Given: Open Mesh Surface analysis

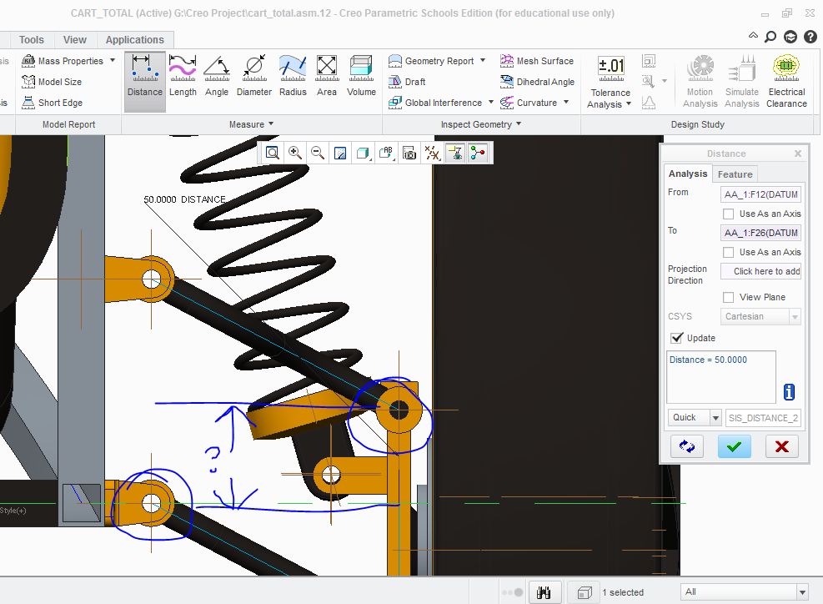Looking at the screenshot, I should [x=536, y=61].
